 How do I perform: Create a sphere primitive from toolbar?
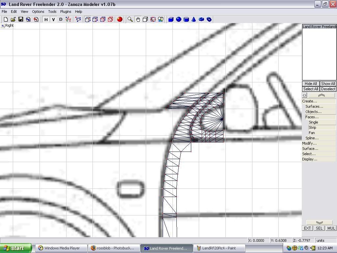(x=179, y=19)
